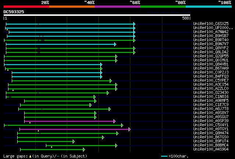Click the green arrowhead of the C5X4Y1 alignment
The width and height of the screenshot is (235, 159).
[122, 126]
